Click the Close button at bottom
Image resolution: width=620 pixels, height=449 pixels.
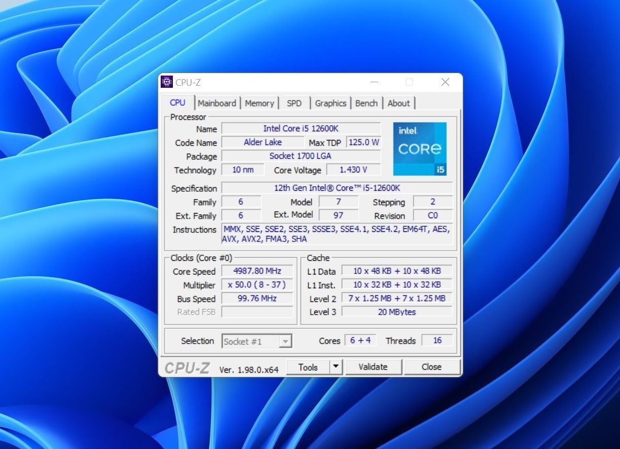point(431,367)
